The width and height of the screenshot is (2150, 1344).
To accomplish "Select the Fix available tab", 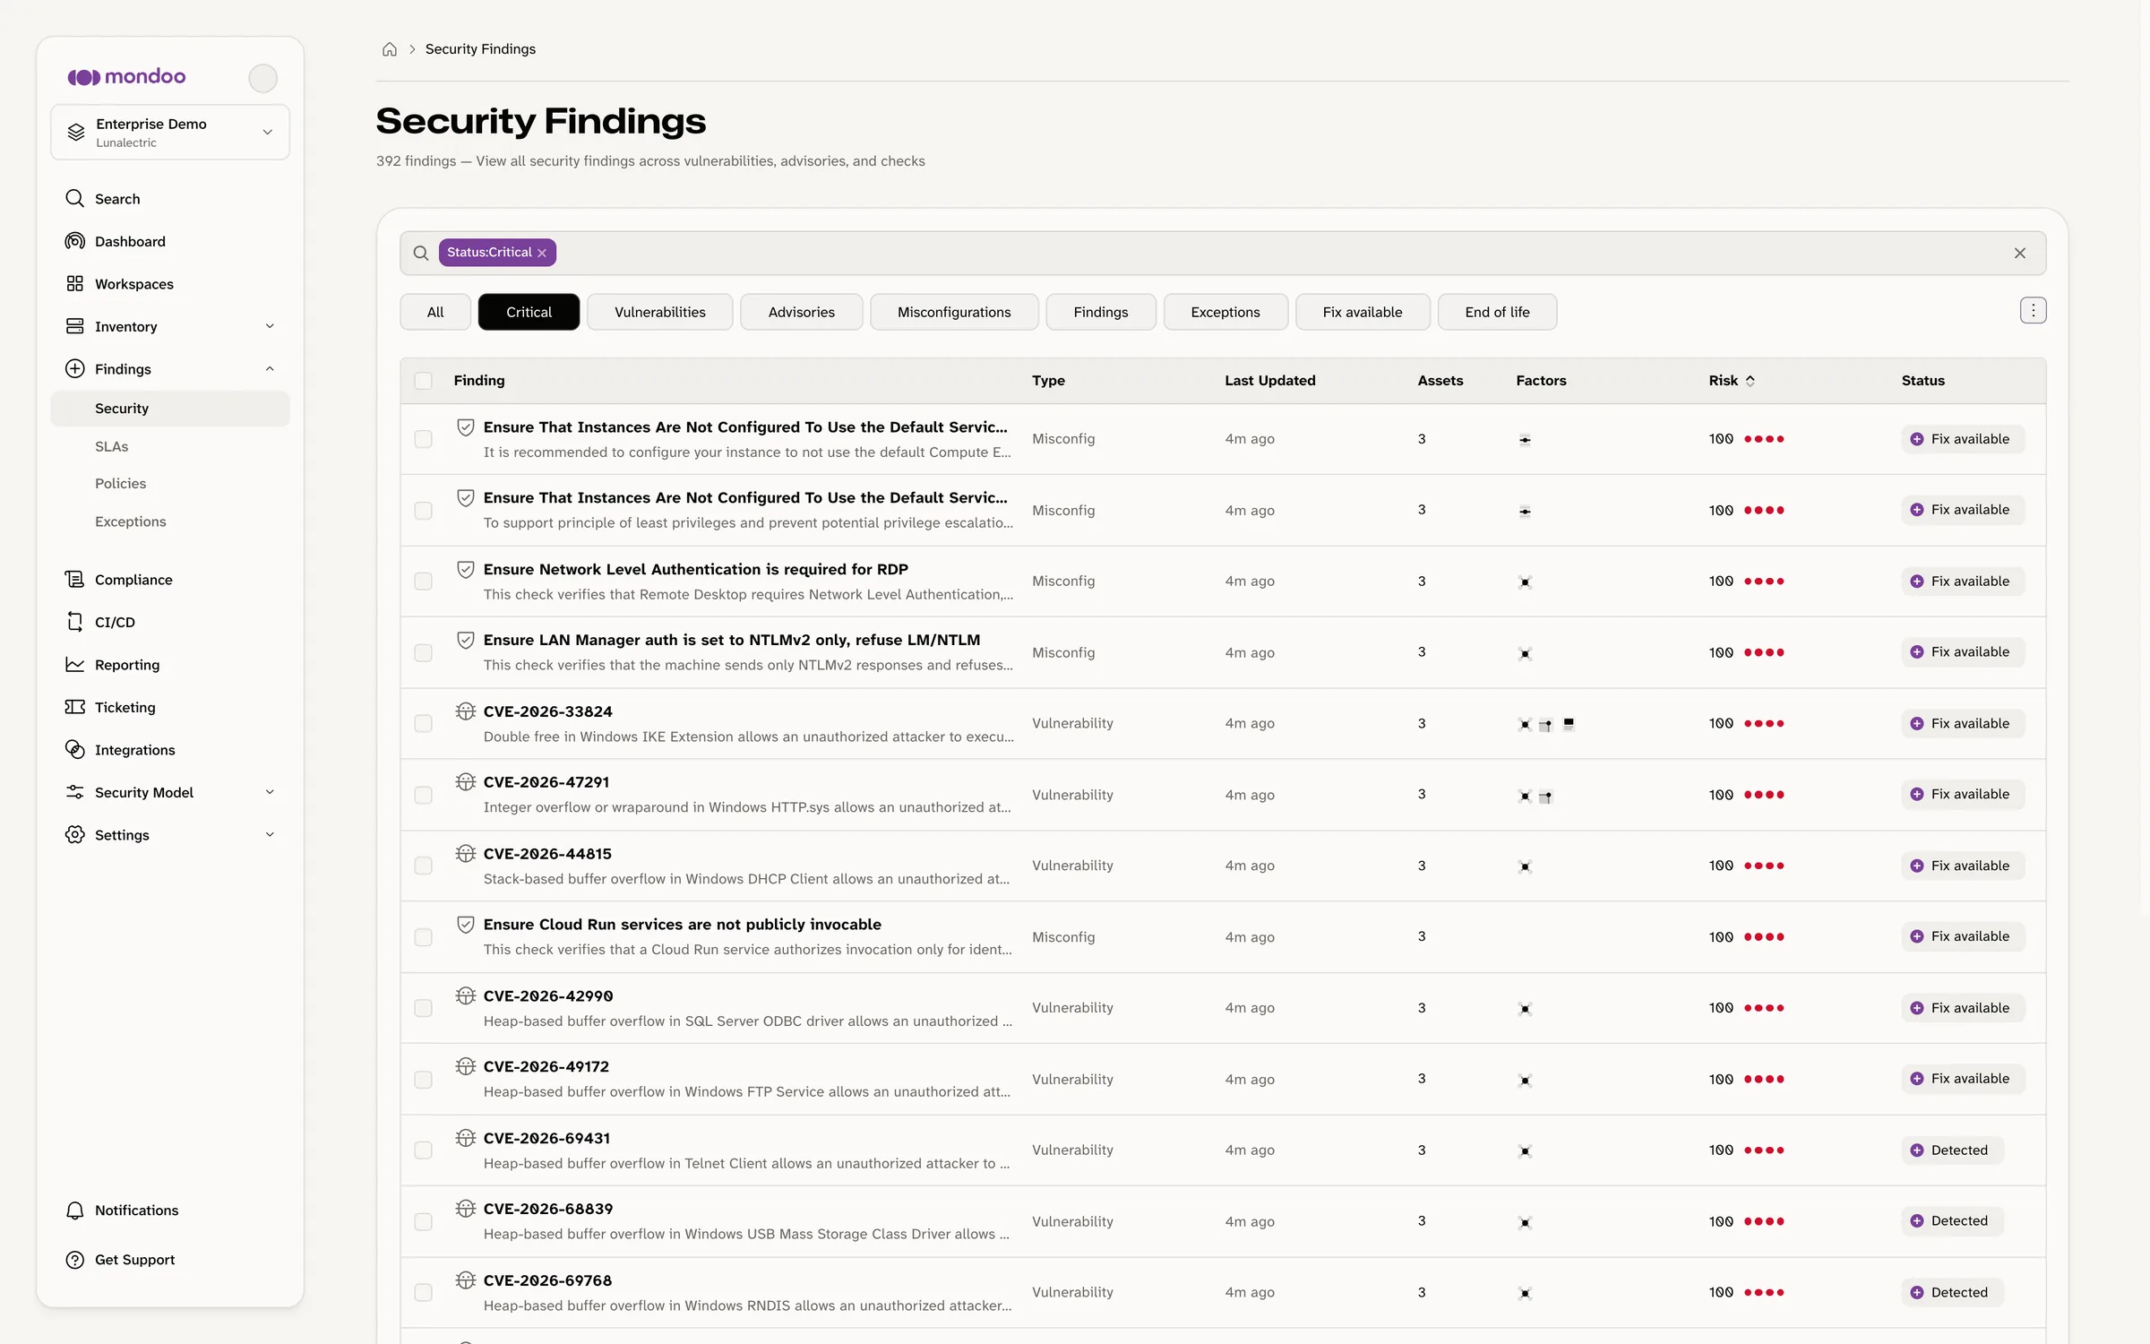I will [1363, 312].
